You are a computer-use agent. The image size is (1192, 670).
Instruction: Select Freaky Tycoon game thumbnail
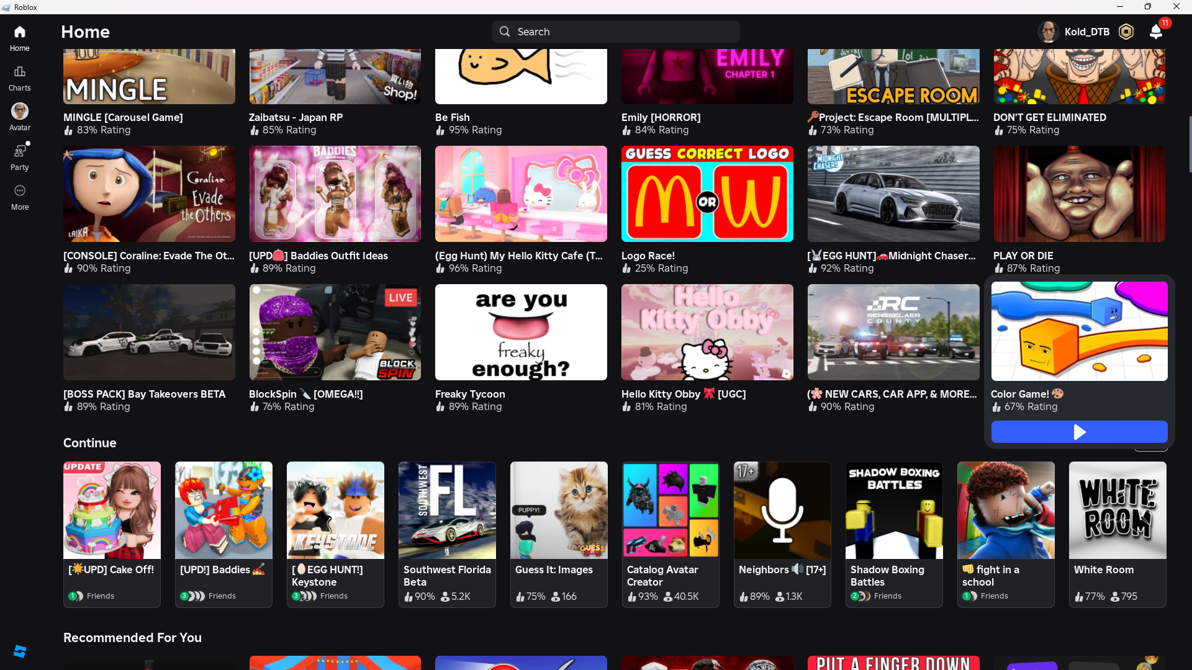(x=521, y=332)
